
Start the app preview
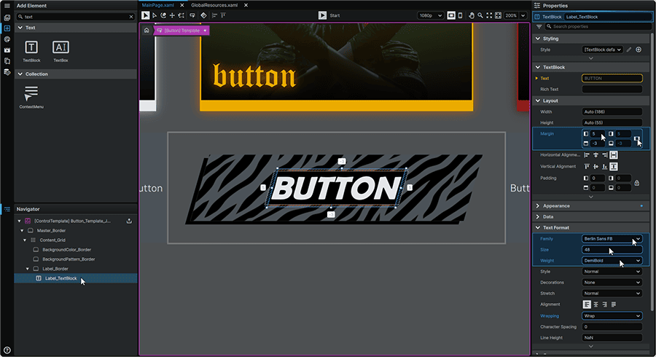tap(323, 15)
